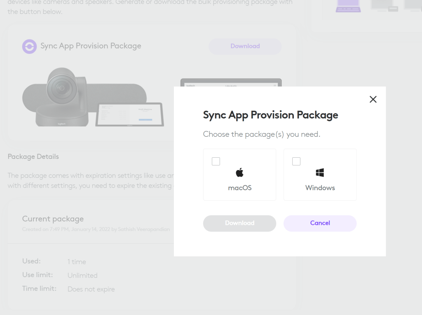Click the 1 time used value
The width and height of the screenshot is (422, 315).
77,262
